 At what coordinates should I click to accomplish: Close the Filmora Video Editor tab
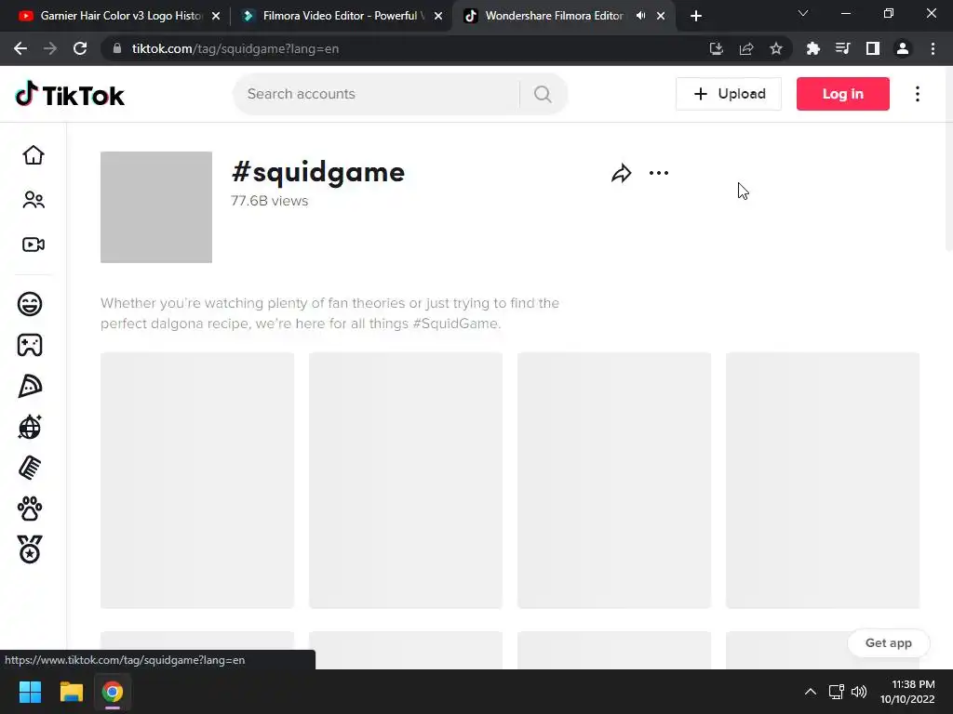point(438,17)
